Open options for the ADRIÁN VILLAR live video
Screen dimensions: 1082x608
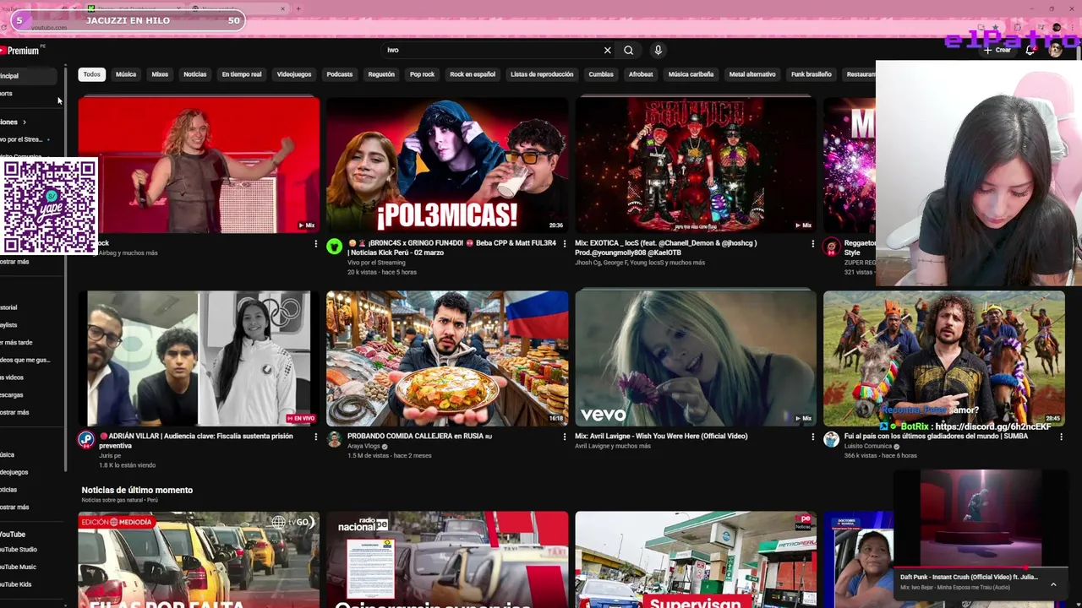(x=316, y=437)
